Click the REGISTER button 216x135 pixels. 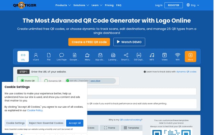173,5
